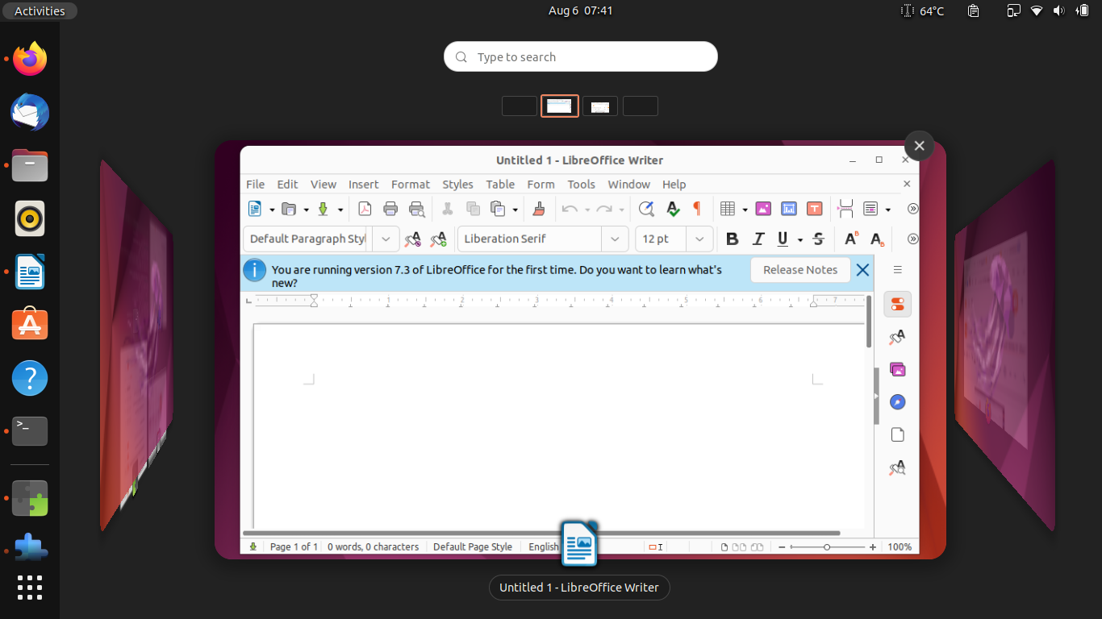Click the Release Notes button

click(x=800, y=270)
